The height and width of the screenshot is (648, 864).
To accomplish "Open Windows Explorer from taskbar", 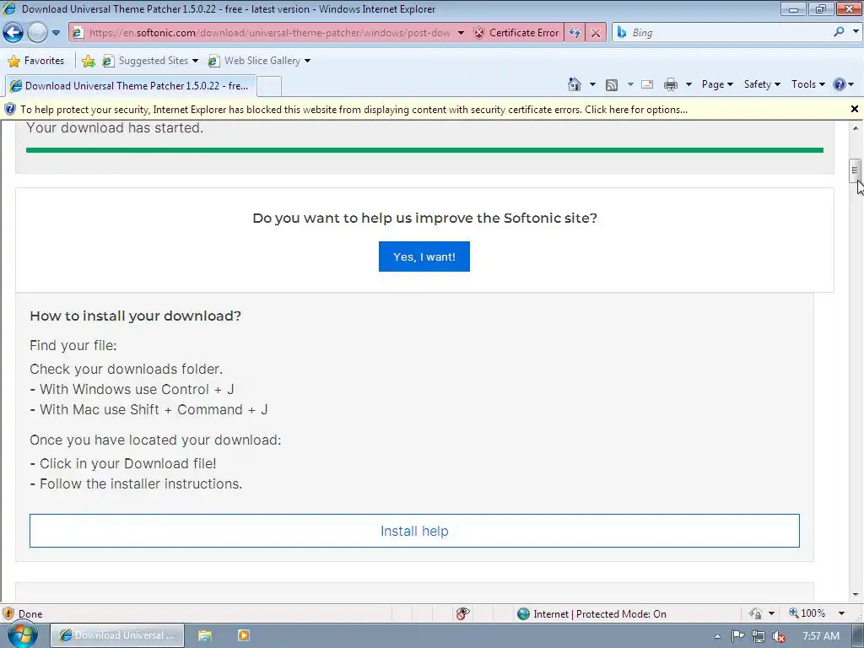I will pyautogui.click(x=205, y=635).
